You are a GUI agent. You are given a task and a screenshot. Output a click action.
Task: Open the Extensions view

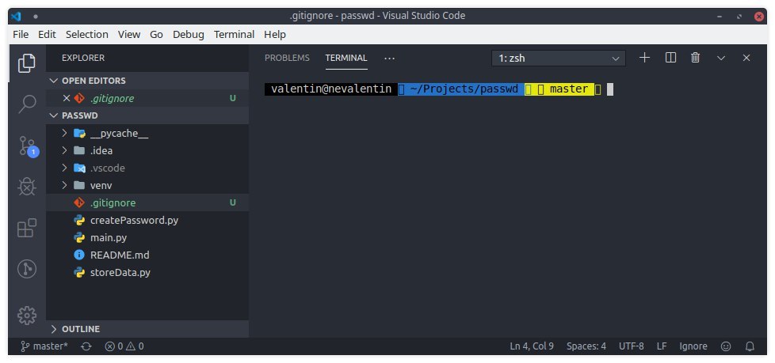point(27,228)
